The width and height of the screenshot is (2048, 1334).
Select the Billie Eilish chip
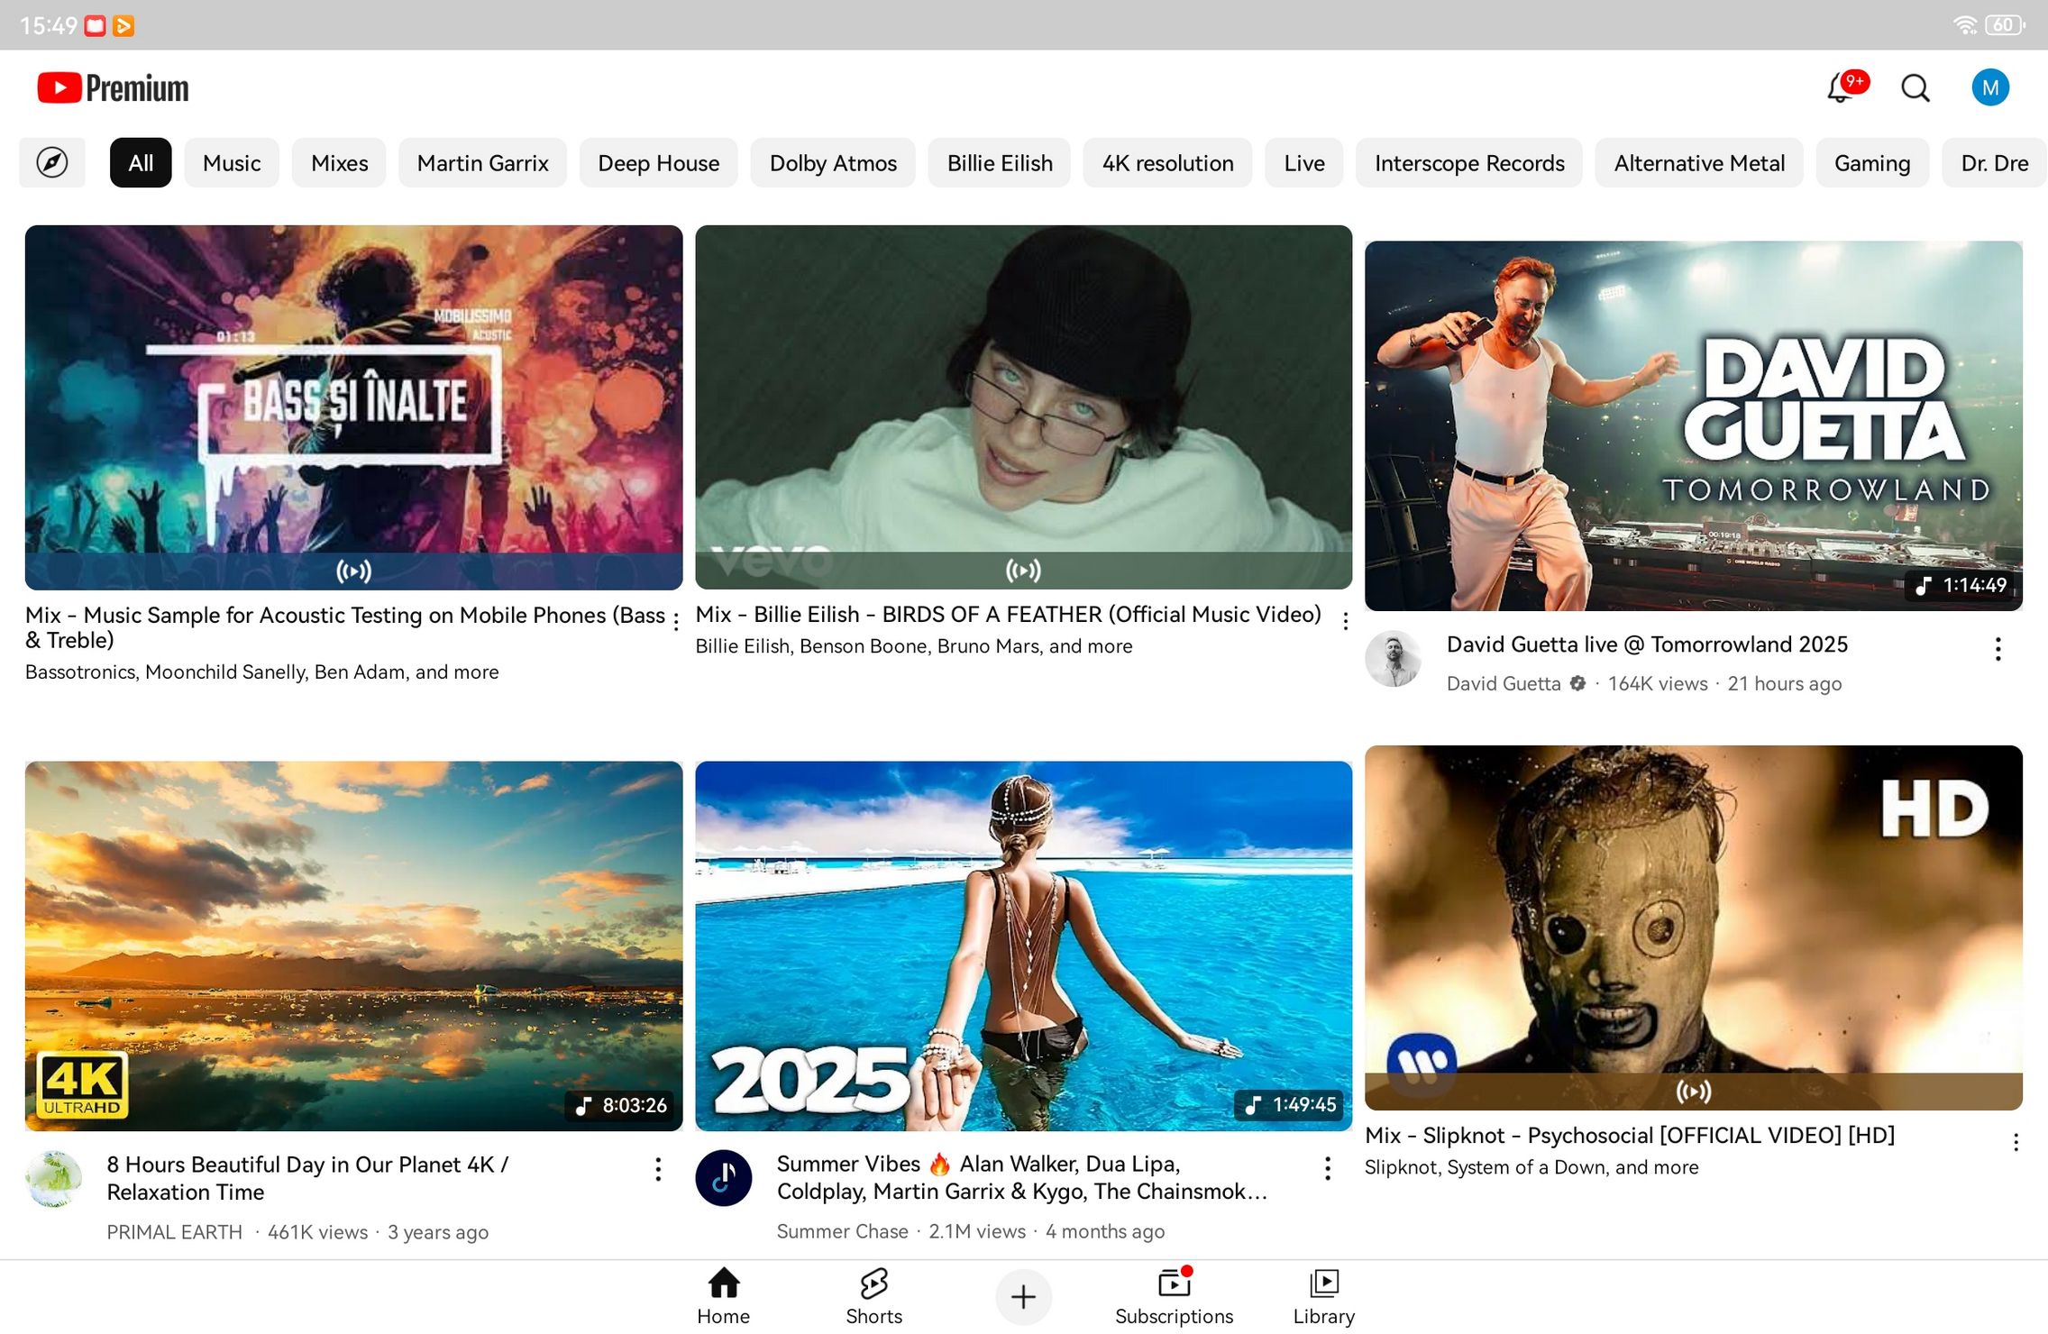(1000, 163)
